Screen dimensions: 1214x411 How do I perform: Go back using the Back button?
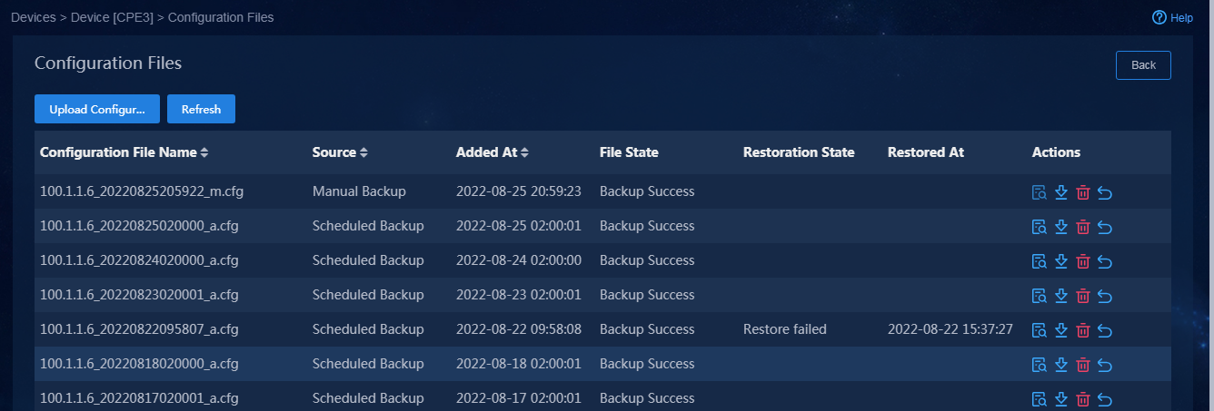[x=1143, y=65]
